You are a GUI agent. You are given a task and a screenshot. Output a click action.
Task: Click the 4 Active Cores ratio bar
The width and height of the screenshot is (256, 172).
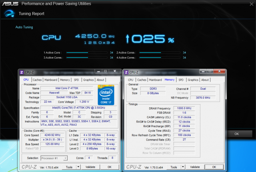[160, 57]
